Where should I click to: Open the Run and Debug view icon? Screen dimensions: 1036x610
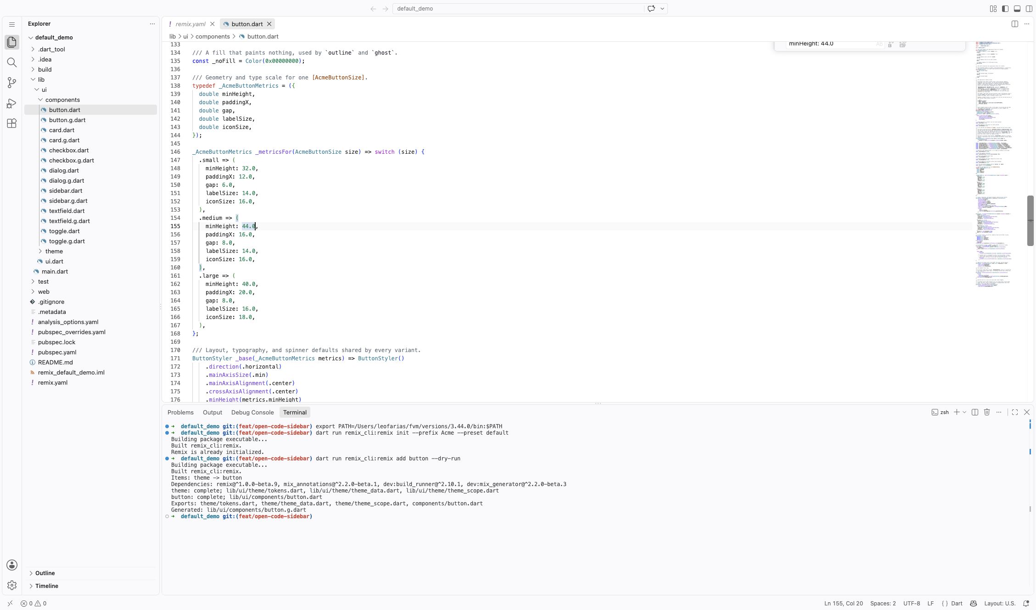point(12,103)
